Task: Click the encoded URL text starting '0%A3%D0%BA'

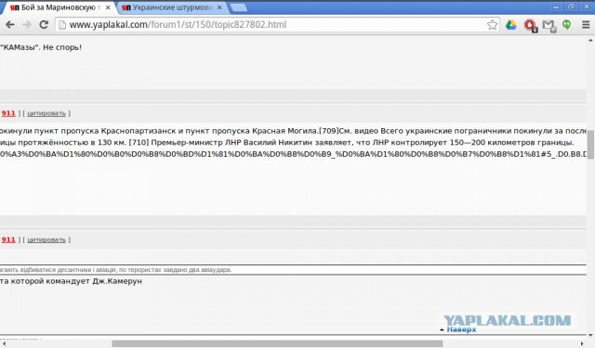Action: click(293, 154)
